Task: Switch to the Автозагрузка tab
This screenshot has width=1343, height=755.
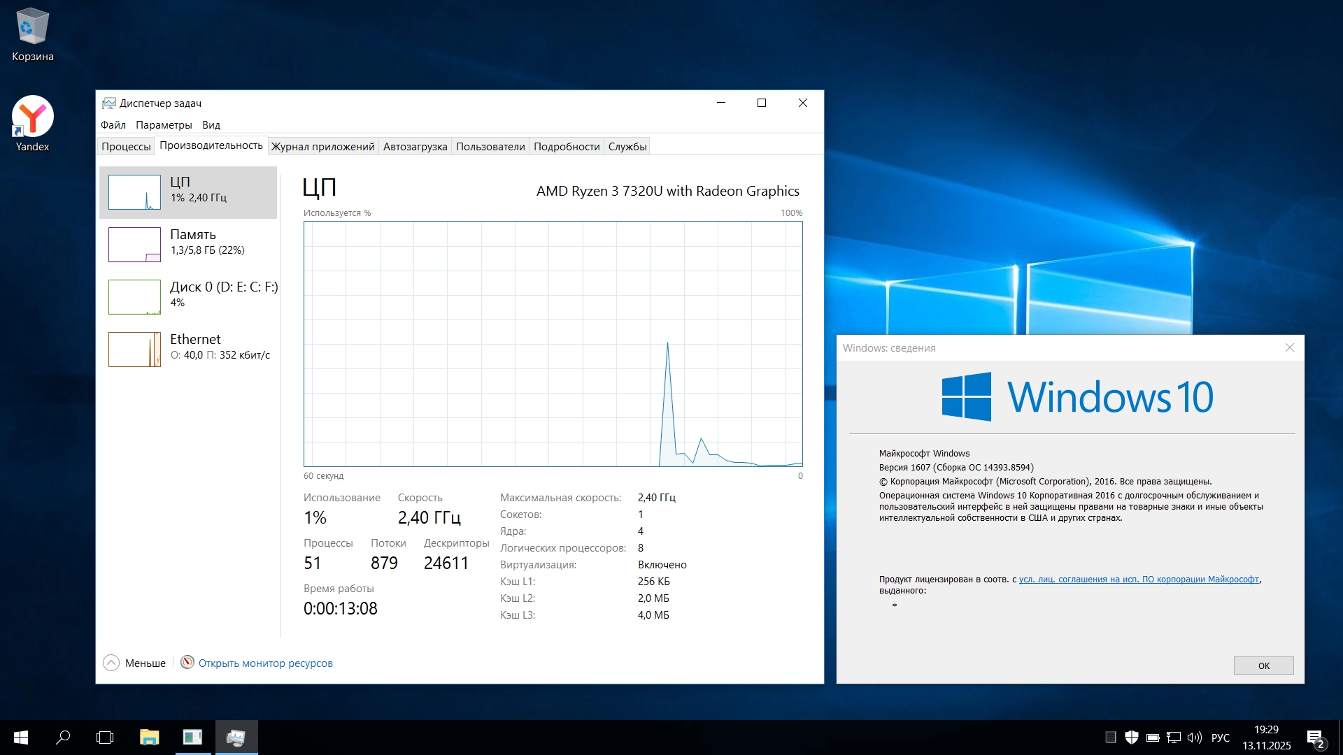Action: pos(415,147)
